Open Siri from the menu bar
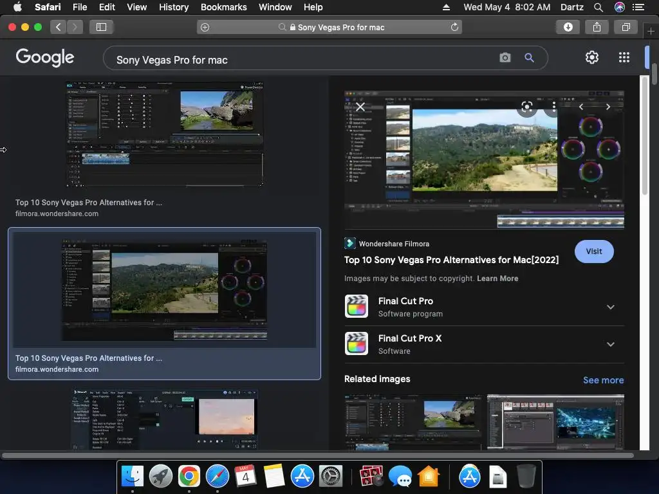This screenshot has height=494, width=659. pyautogui.click(x=620, y=7)
